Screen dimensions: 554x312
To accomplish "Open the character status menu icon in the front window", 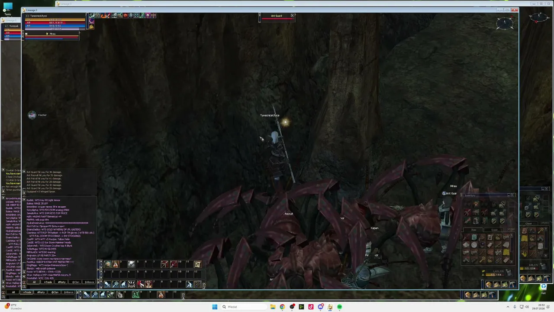I will click(489, 285).
